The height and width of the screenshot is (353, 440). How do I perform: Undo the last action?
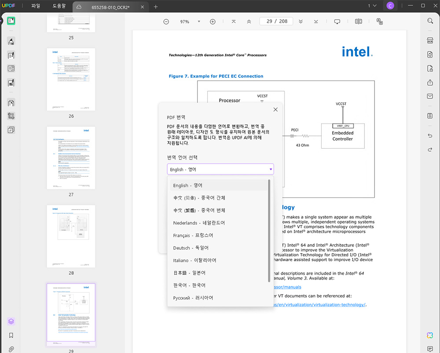[x=430, y=136]
